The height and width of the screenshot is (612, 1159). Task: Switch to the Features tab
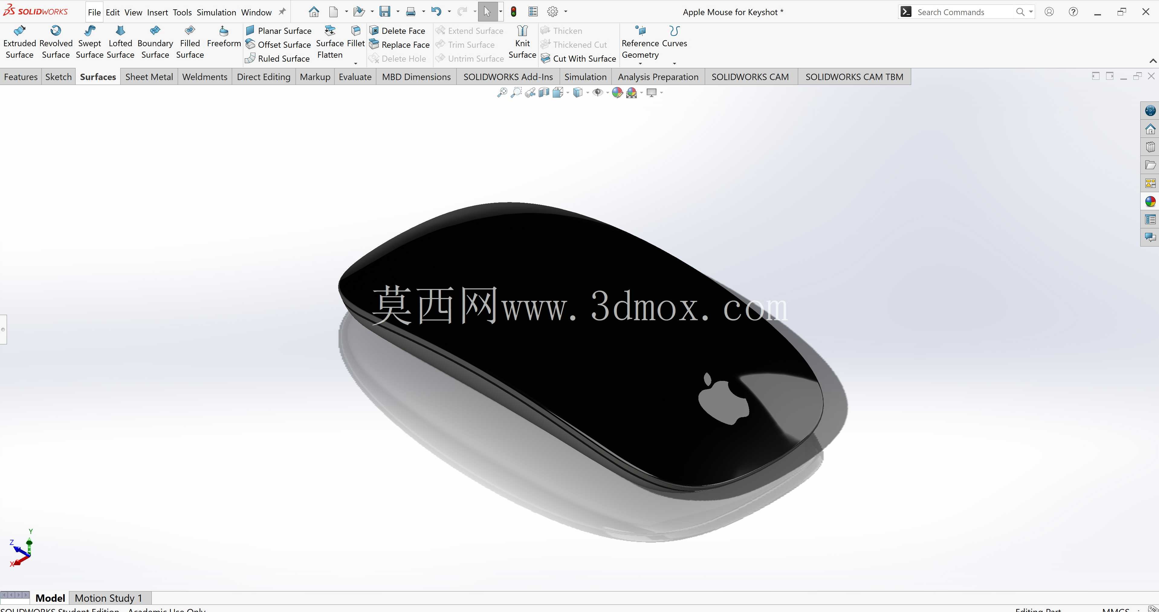point(21,77)
